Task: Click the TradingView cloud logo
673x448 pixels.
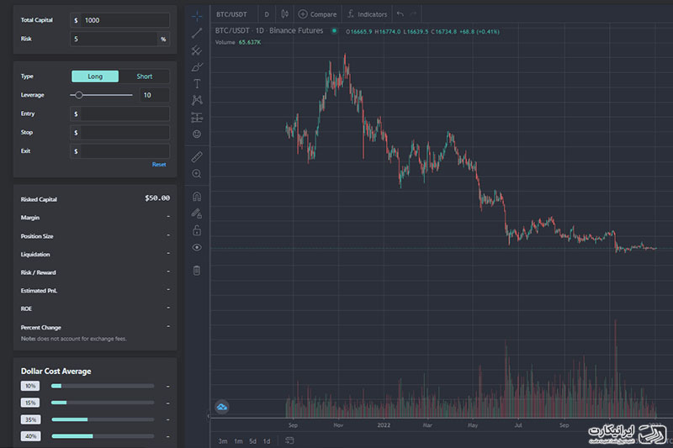Action: tap(222, 407)
